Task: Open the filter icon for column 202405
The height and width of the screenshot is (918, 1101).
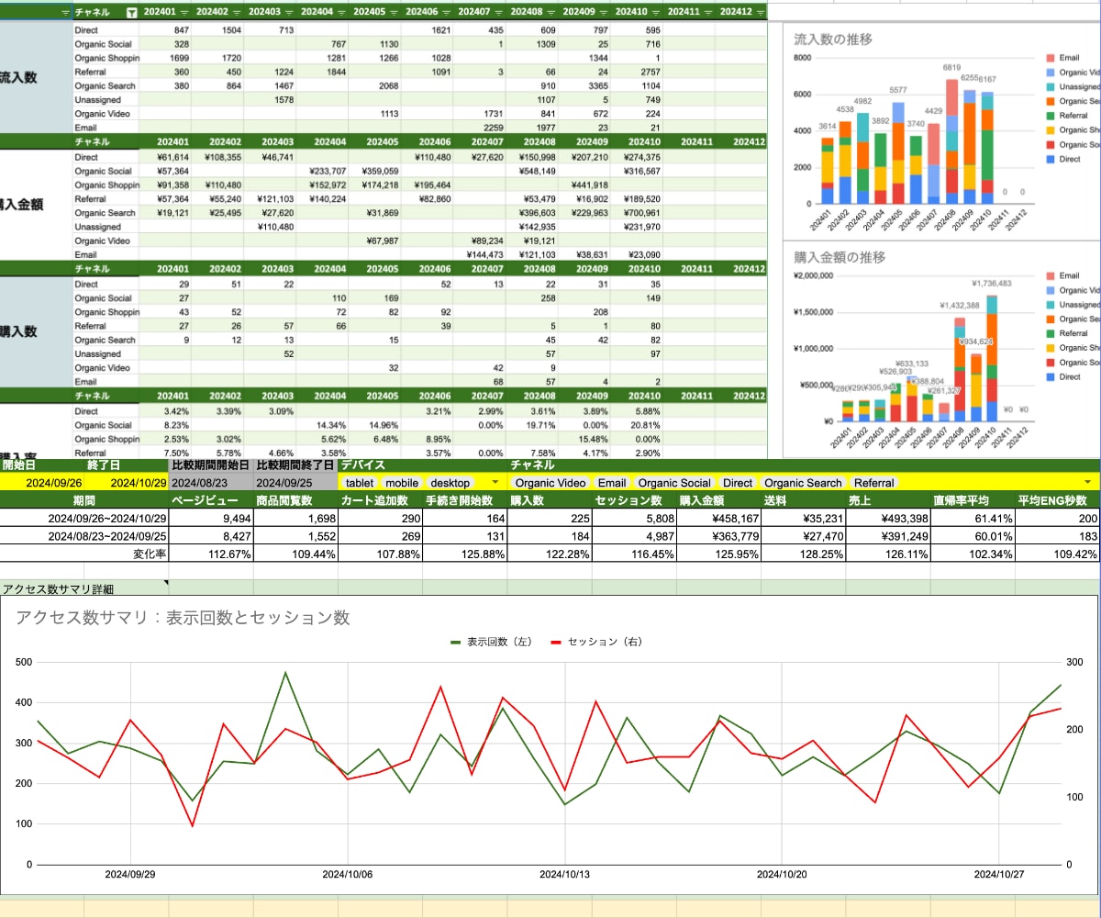Action: coord(395,13)
